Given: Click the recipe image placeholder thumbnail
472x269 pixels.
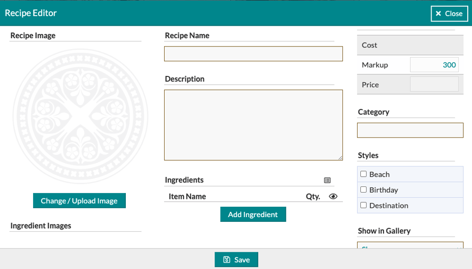Looking at the screenshot, I should point(80,116).
